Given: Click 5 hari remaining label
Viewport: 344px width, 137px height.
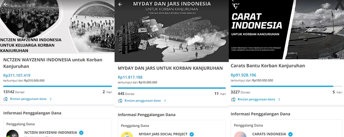Looking at the screenshot, I should point(337,92).
